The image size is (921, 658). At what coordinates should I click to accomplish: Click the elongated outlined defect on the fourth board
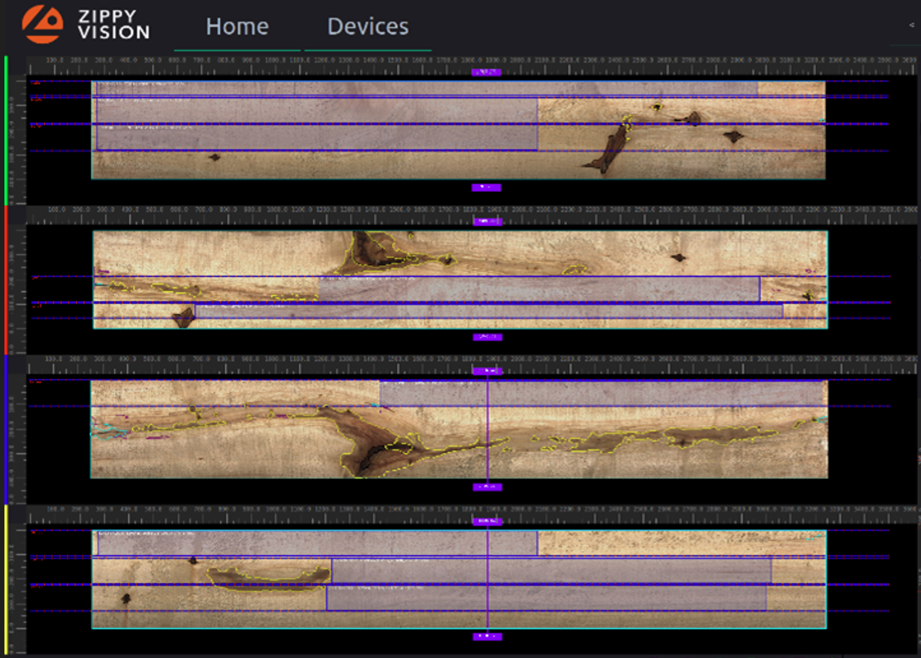269,578
